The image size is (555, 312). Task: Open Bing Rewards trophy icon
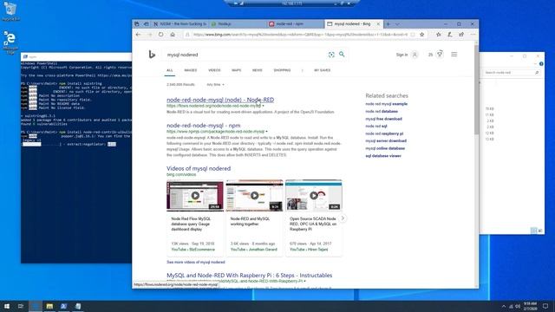(440, 54)
